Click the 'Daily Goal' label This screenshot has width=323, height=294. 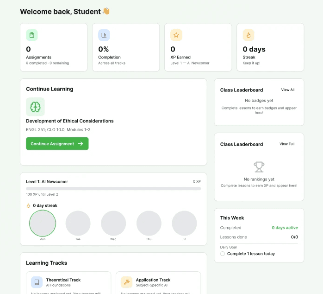(x=228, y=247)
